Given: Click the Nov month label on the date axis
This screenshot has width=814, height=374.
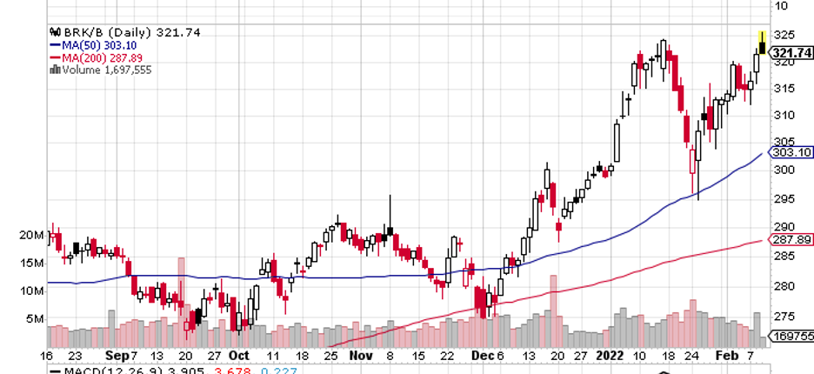Looking at the screenshot, I should point(361,356).
